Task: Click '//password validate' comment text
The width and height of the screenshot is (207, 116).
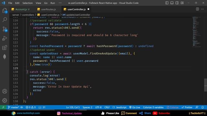Action: (x=46, y=21)
